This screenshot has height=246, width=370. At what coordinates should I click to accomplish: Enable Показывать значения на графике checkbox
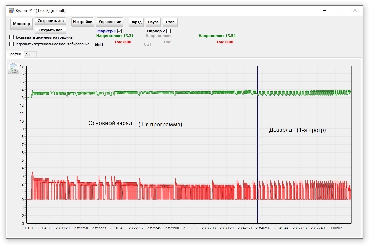tap(12, 37)
